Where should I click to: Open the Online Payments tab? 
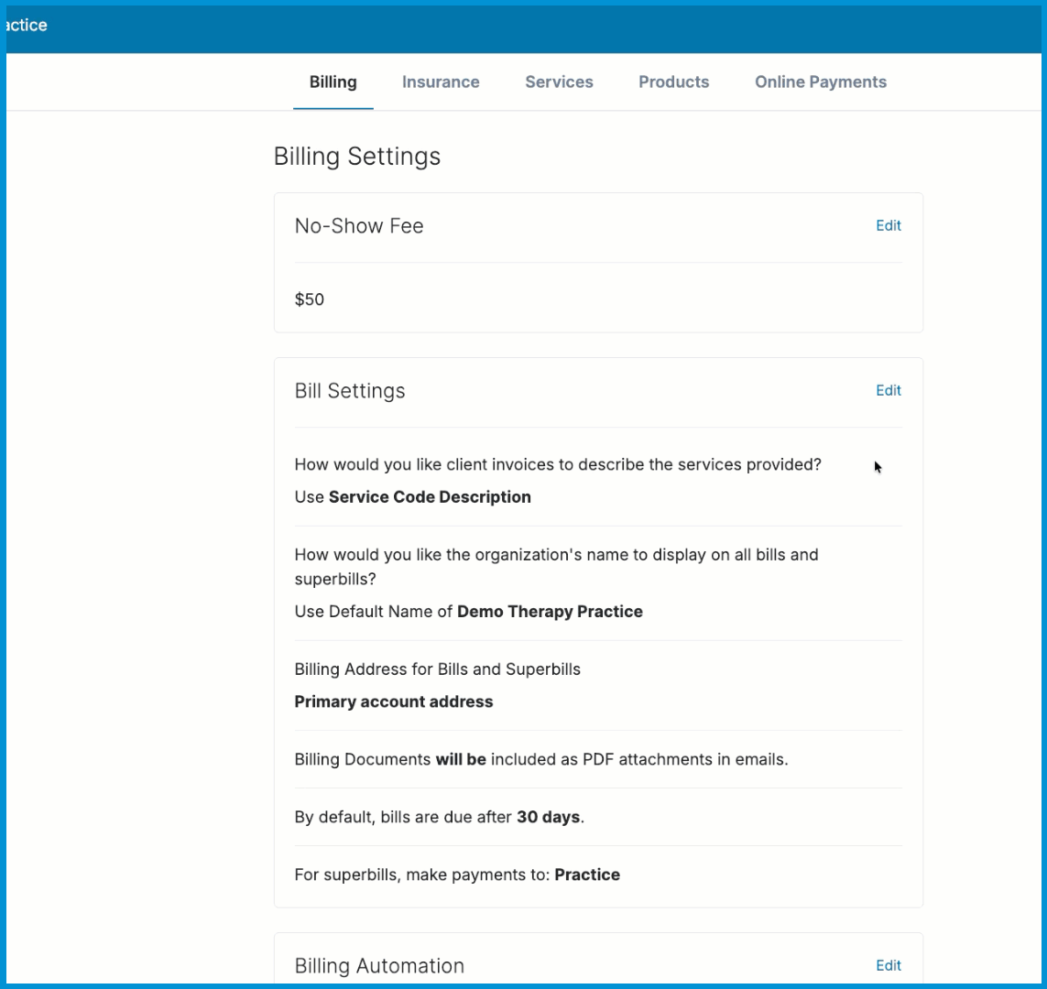821,82
